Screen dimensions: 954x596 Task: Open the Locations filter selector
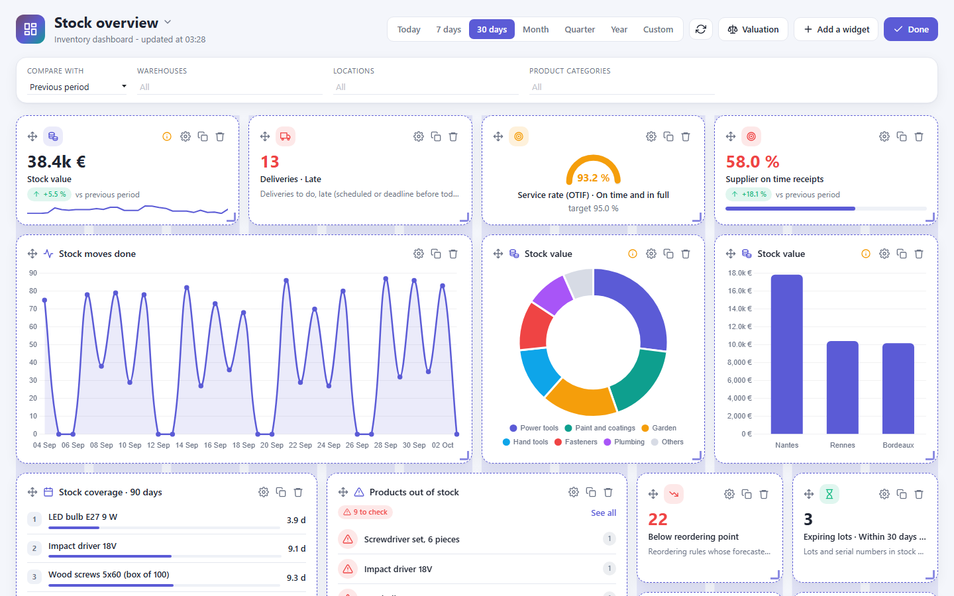pyautogui.click(x=426, y=87)
